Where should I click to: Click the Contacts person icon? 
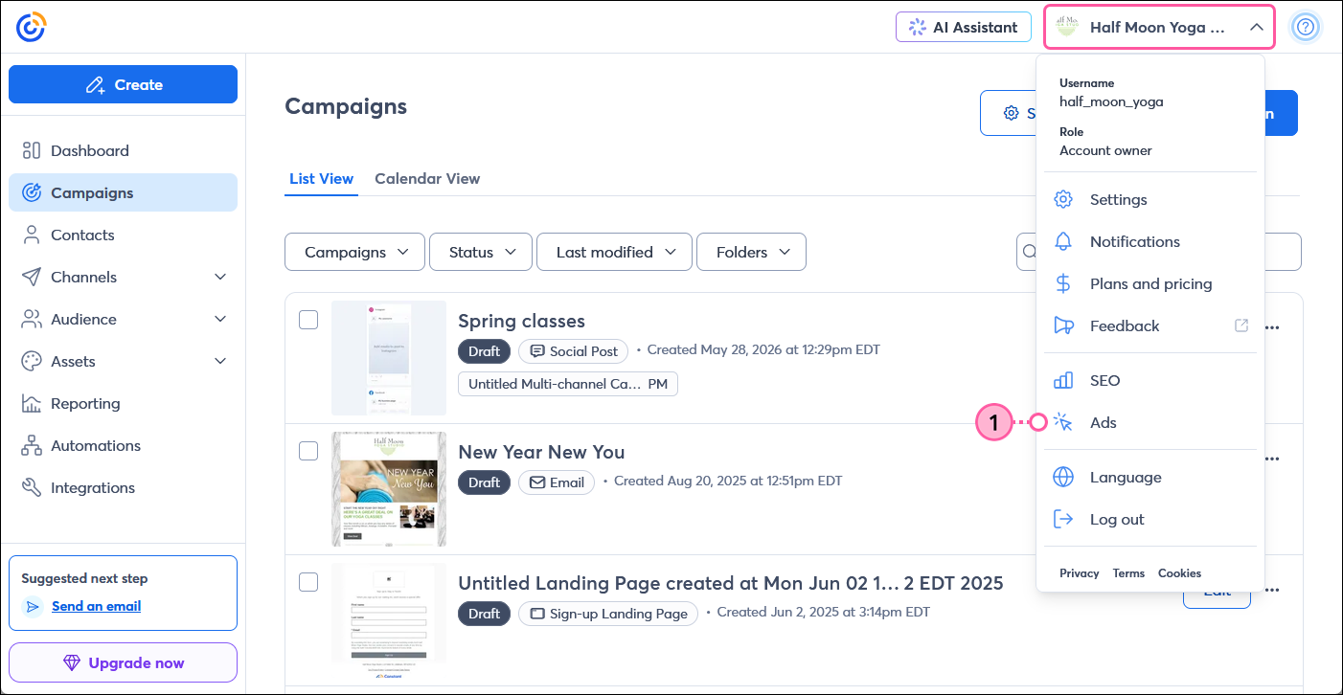(x=32, y=235)
